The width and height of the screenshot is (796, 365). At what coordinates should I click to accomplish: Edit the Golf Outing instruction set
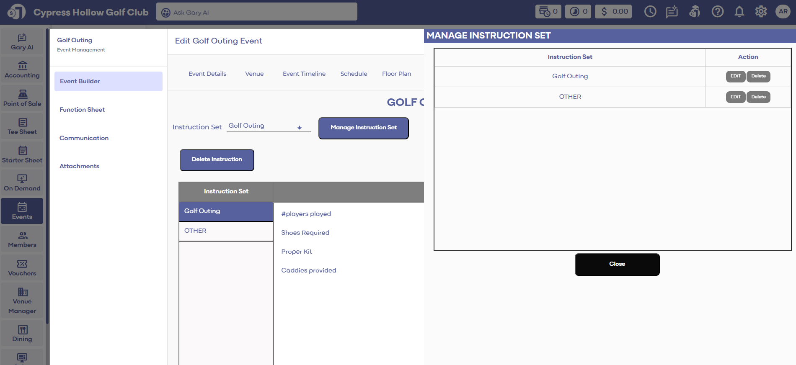tap(735, 76)
